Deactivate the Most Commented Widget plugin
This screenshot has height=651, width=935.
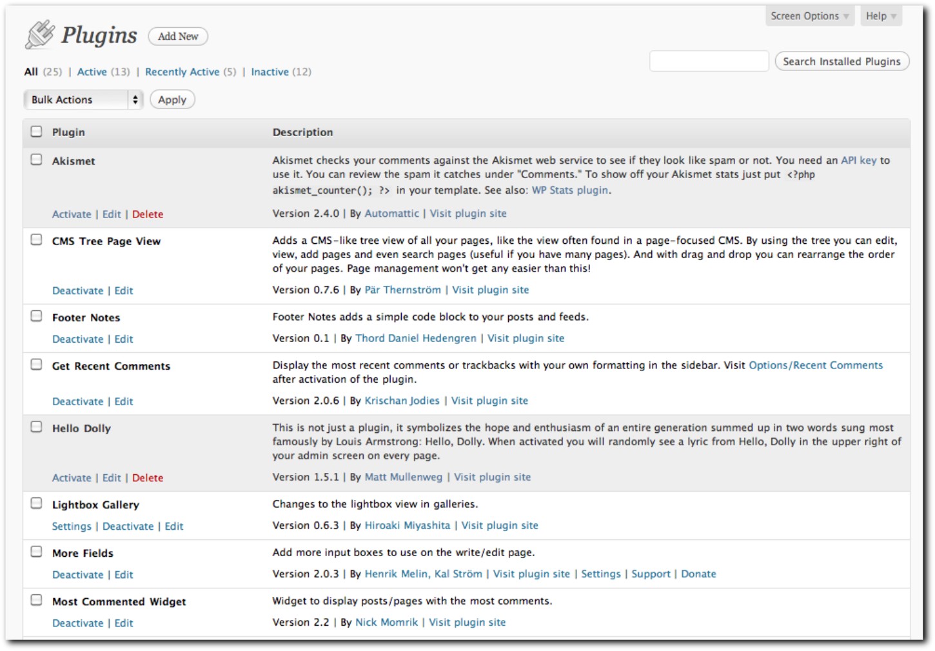77,623
